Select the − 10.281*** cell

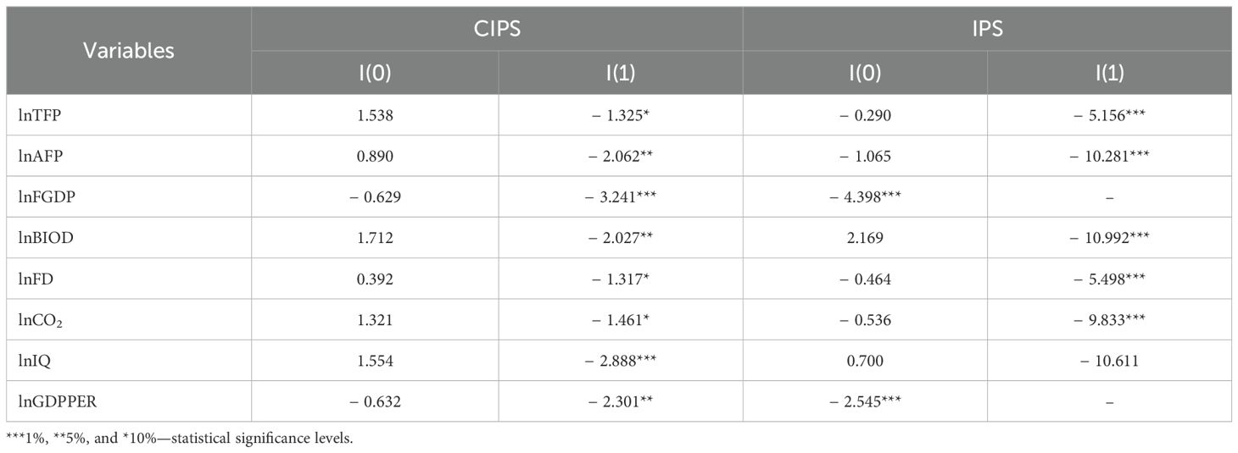pyautogui.click(x=1109, y=155)
